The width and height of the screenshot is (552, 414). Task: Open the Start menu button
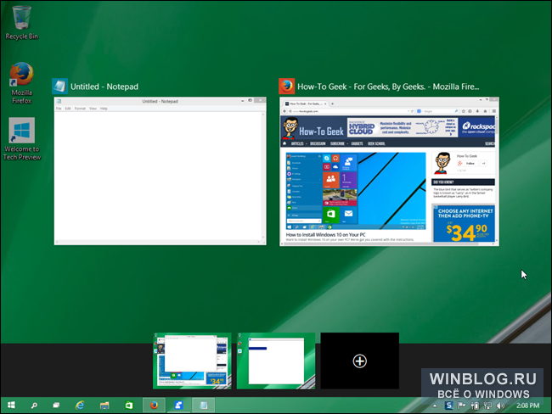[11, 406]
